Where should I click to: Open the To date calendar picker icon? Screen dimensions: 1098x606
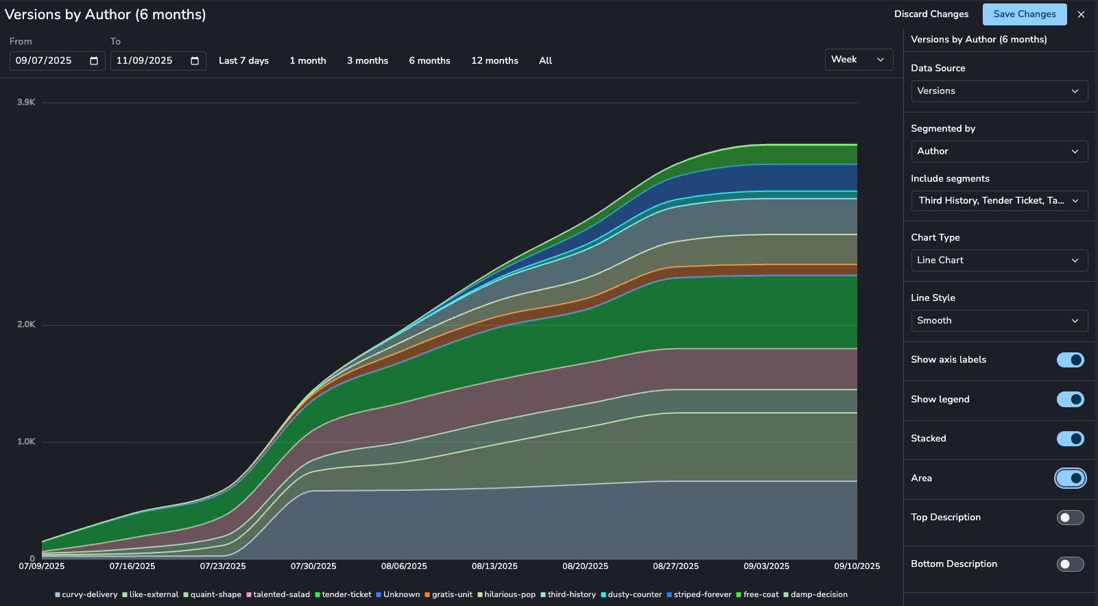tap(195, 61)
